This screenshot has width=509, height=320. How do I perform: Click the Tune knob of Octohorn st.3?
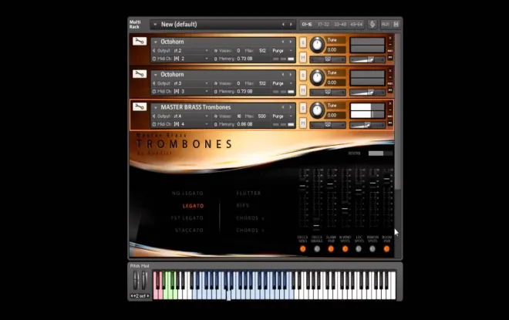317,78
